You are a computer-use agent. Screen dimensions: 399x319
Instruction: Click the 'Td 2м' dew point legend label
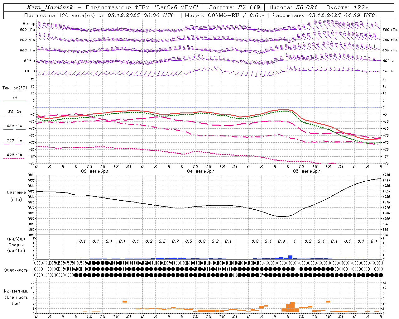coord(15,112)
